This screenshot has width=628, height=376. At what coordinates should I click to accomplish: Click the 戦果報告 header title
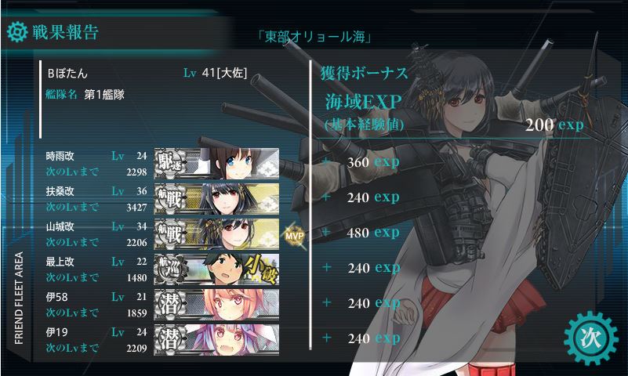pyautogui.click(x=65, y=32)
